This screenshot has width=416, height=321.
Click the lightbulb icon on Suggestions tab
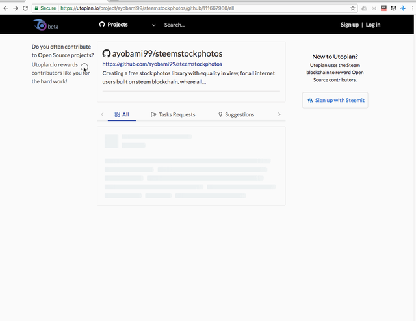pos(220,114)
